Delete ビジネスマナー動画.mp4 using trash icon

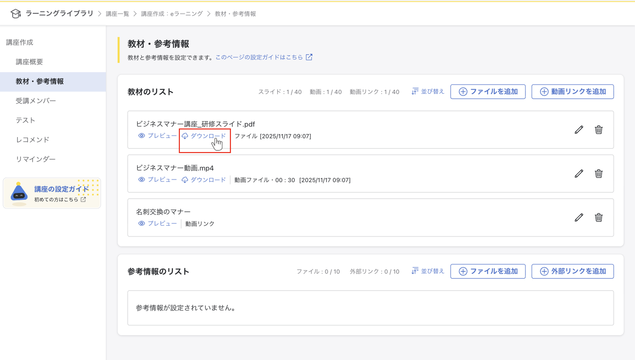[x=599, y=174]
